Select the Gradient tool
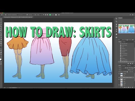135x101 pixels. tap(1, 40)
